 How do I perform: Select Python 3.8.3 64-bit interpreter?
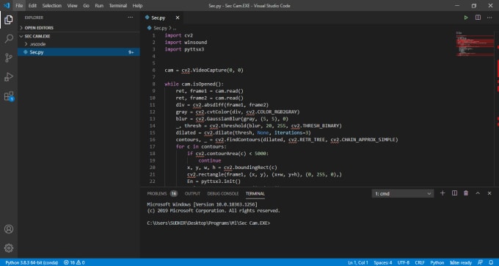(x=32, y=262)
